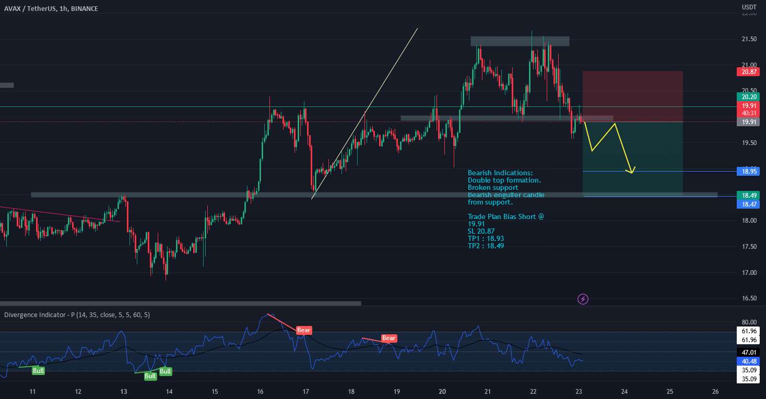Click date 11 on the time axis
The height and width of the screenshot is (399, 766).
coord(32,391)
